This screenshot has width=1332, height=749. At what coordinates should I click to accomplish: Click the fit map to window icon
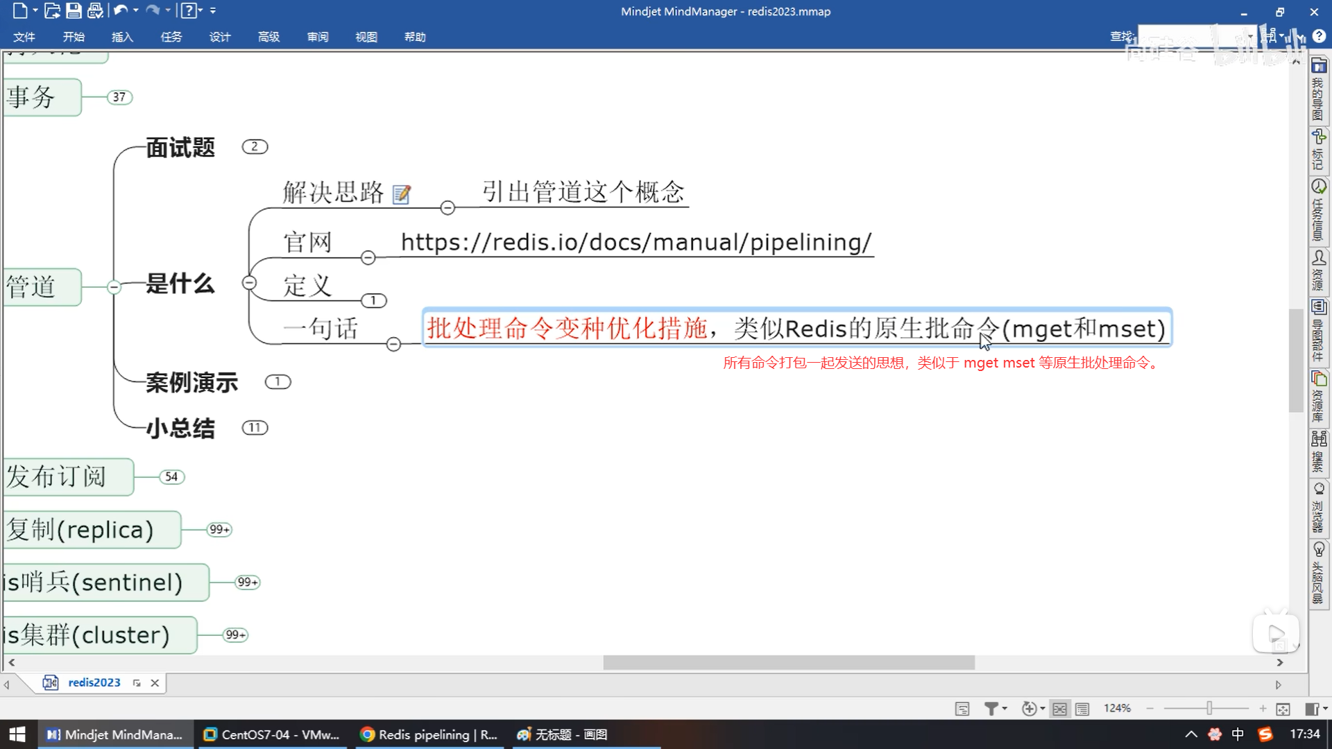click(1283, 709)
